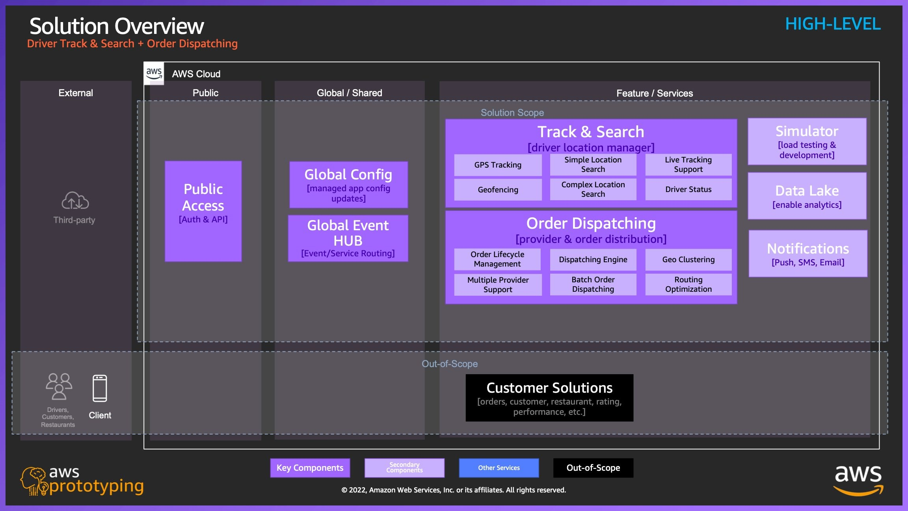Select the Data Lake component box
Image resolution: width=908 pixels, height=511 pixels.
807,196
